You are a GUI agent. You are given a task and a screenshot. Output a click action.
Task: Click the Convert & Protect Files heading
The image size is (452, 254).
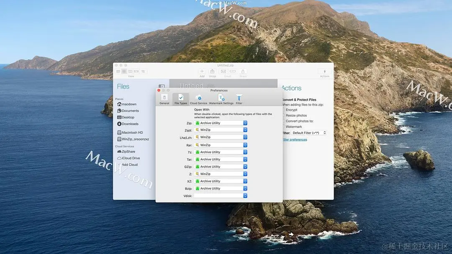click(x=299, y=99)
